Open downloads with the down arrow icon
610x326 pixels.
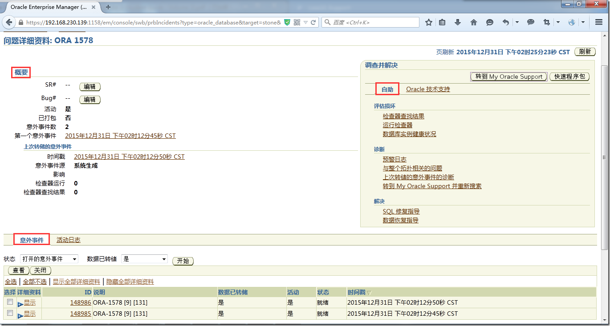458,22
